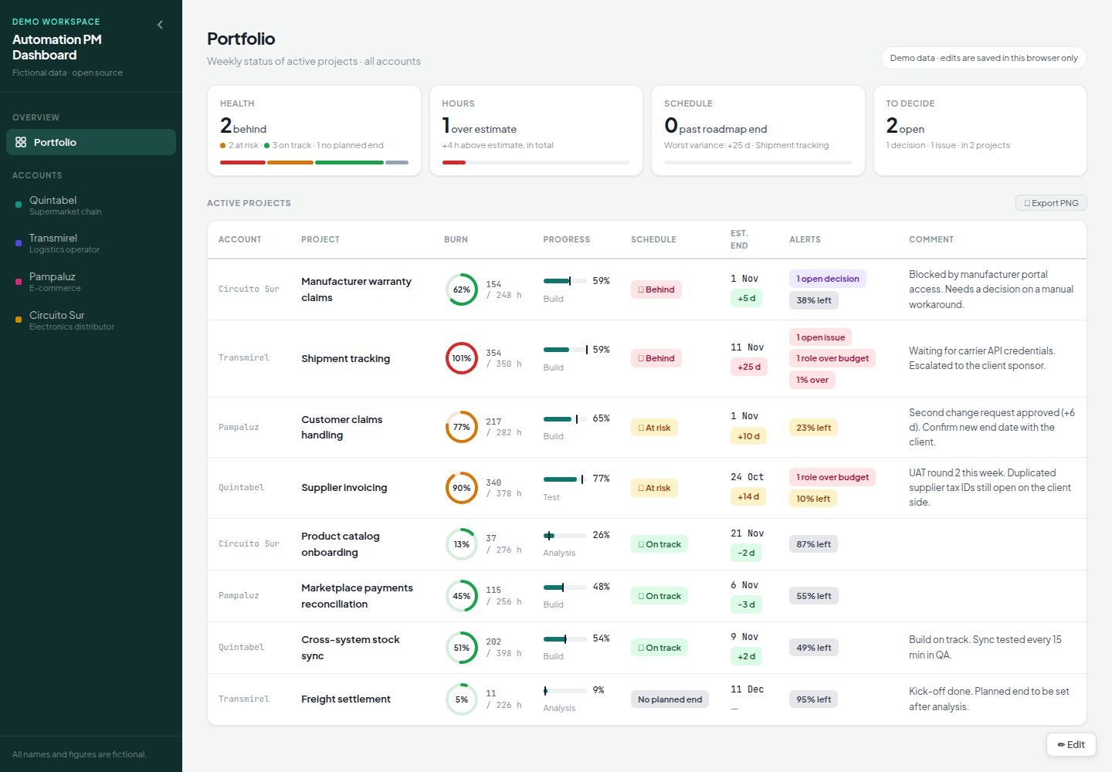Open Product catalog onboarding project
Image resolution: width=1112 pixels, height=772 pixels.
tap(341, 544)
